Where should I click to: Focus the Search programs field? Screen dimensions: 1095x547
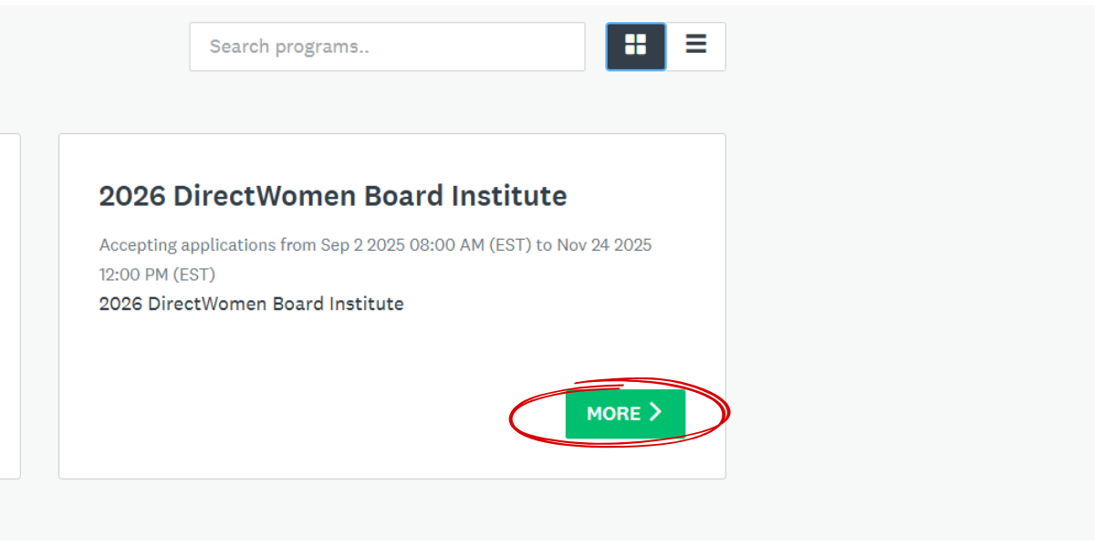click(387, 46)
